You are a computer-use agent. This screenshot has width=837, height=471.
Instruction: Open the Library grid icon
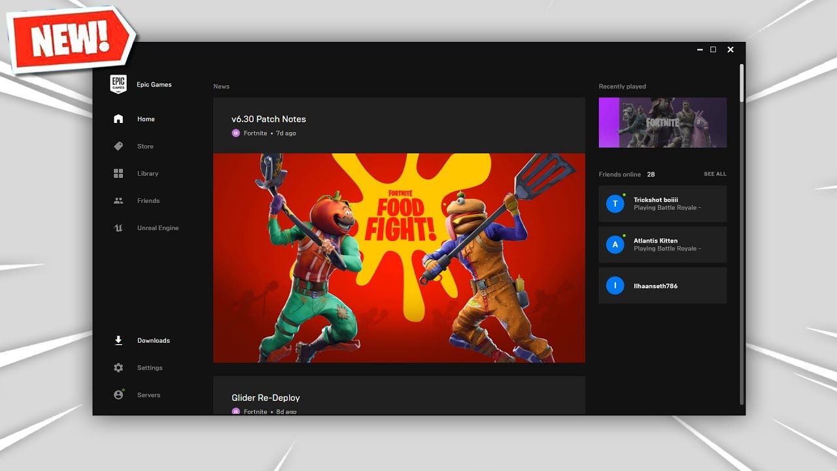coord(118,173)
